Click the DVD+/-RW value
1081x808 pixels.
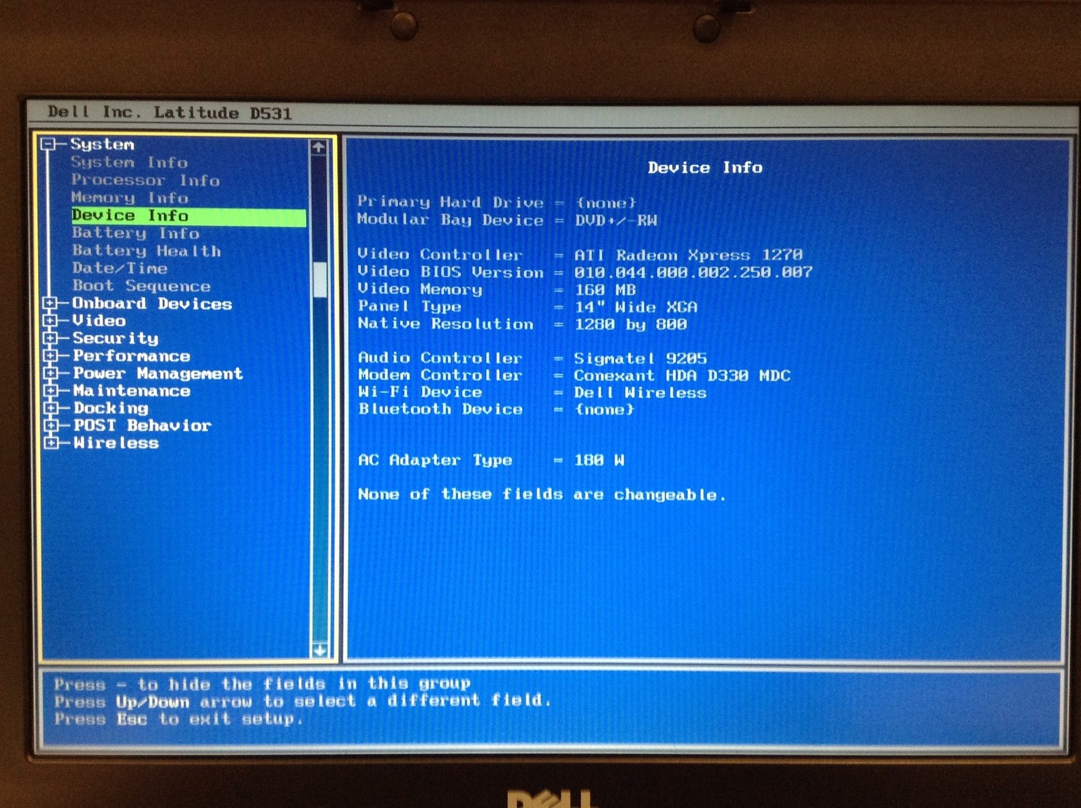(x=615, y=220)
